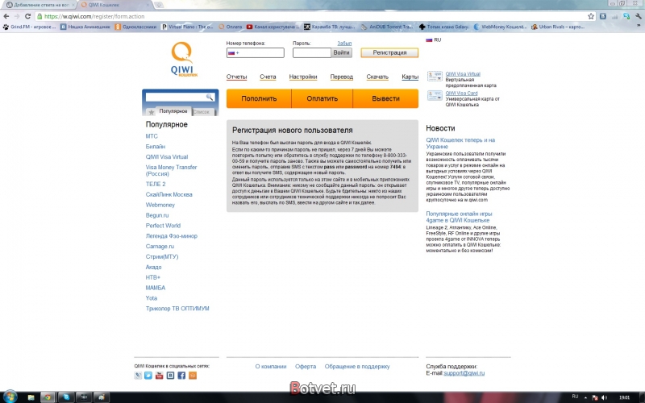Switch to the Добавление ответа browser tab

38,5
